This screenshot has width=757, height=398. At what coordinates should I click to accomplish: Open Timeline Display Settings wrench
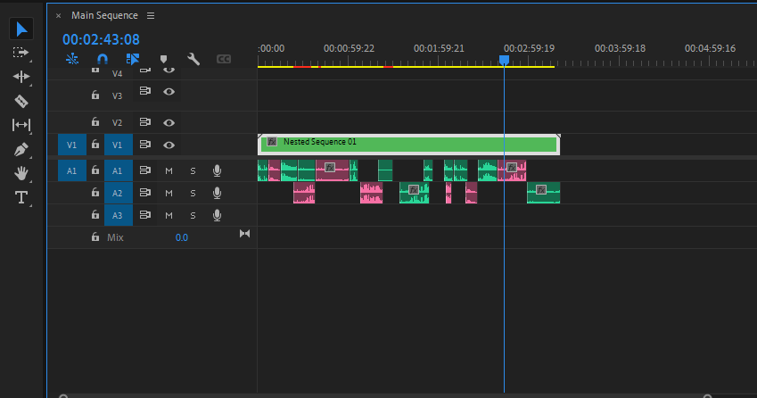point(193,59)
